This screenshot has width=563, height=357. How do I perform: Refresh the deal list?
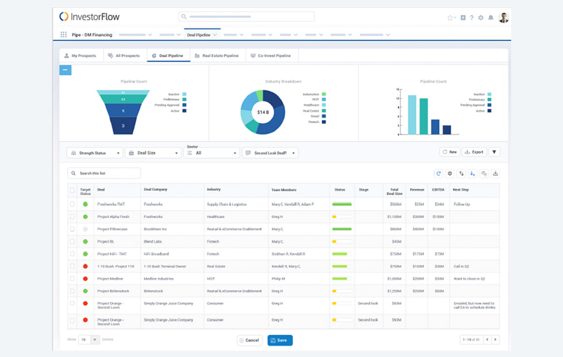tap(438, 173)
